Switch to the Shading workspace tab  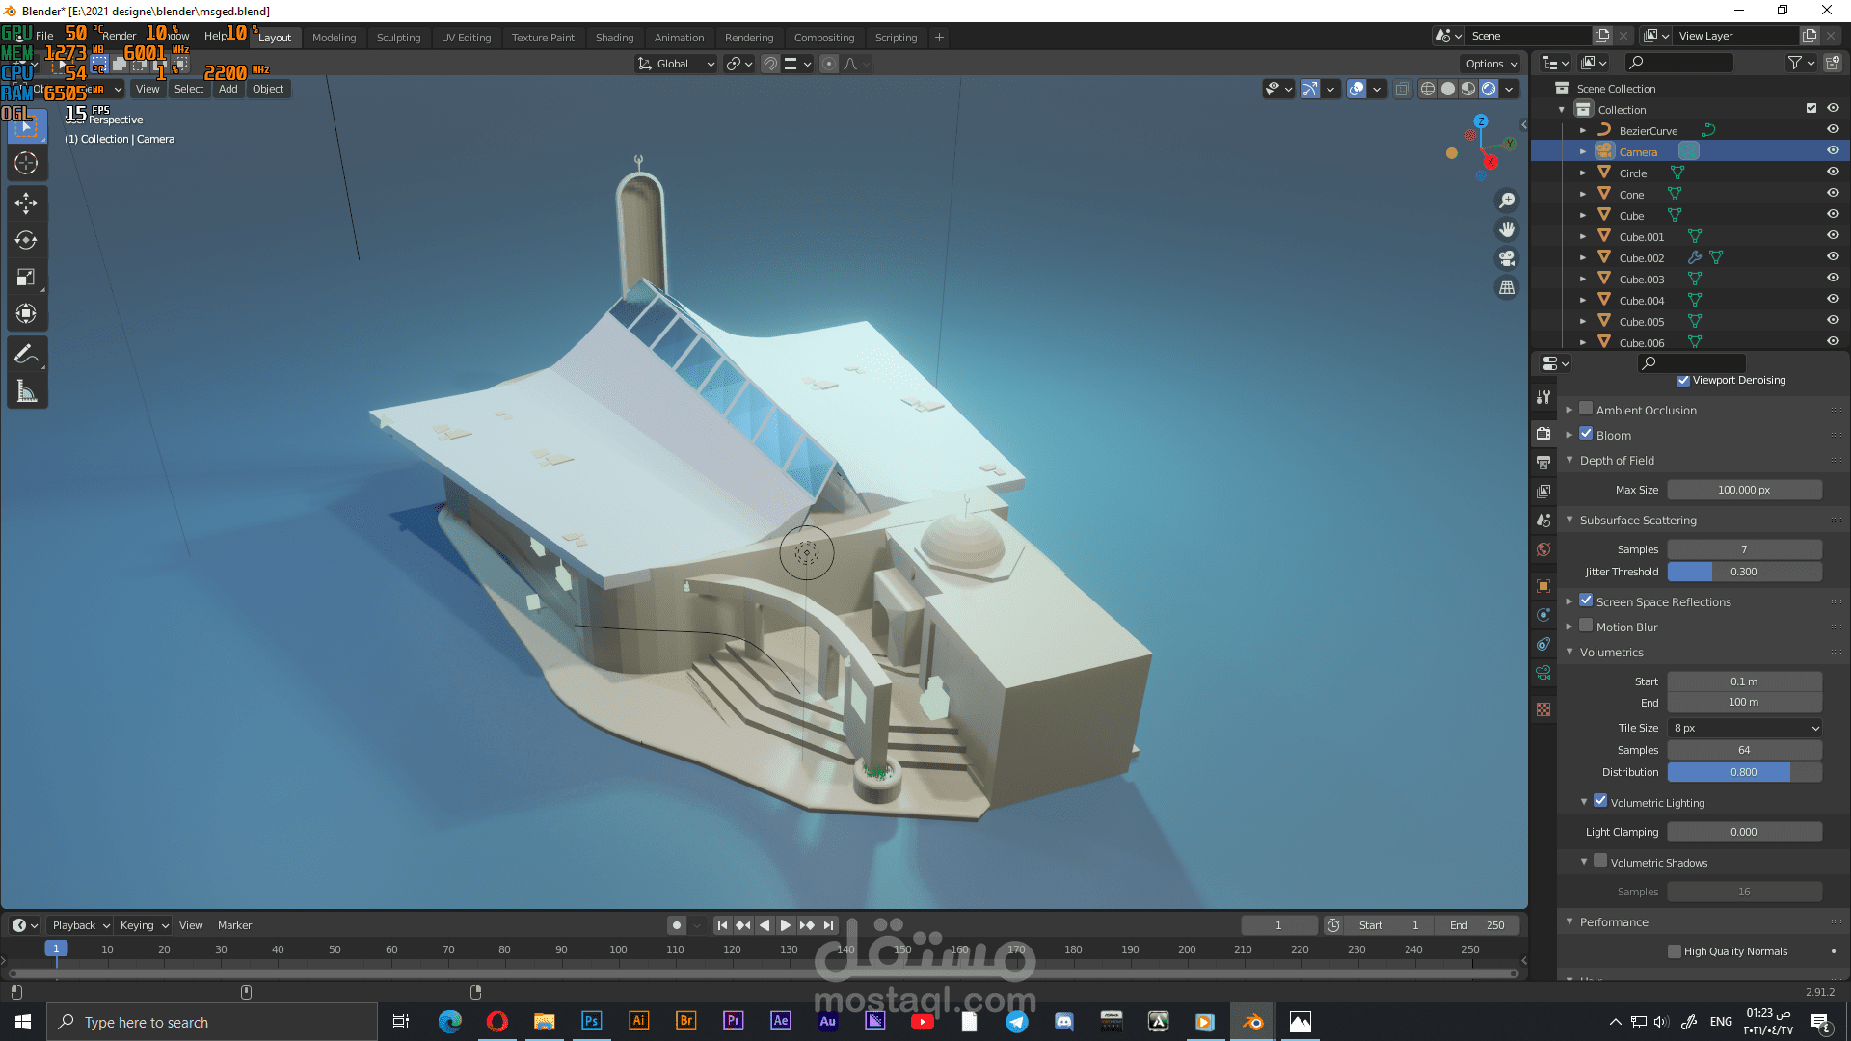click(614, 38)
